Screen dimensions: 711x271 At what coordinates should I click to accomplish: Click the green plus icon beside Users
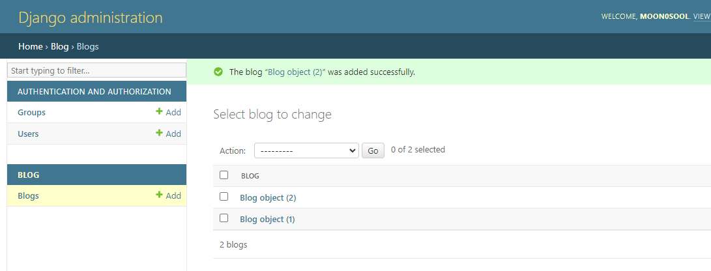(159, 134)
